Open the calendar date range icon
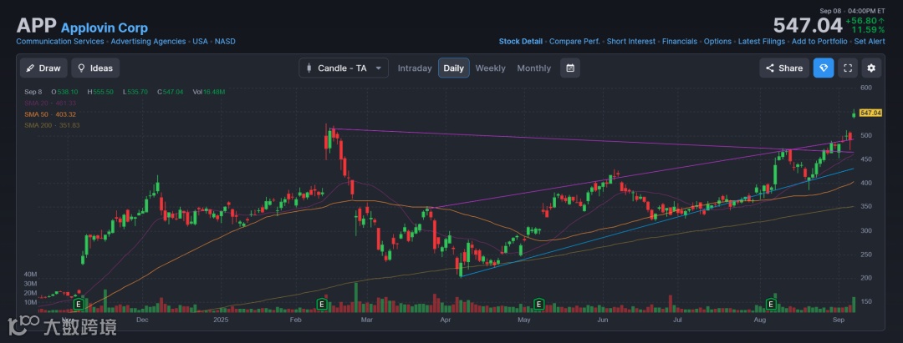 570,68
